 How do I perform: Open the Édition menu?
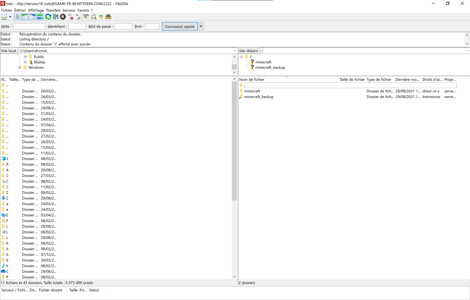[x=20, y=10]
